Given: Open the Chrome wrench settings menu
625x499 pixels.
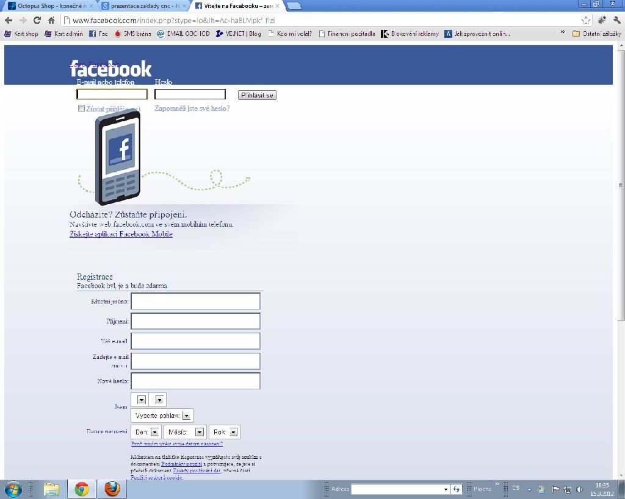Looking at the screenshot, I should click(616, 20).
